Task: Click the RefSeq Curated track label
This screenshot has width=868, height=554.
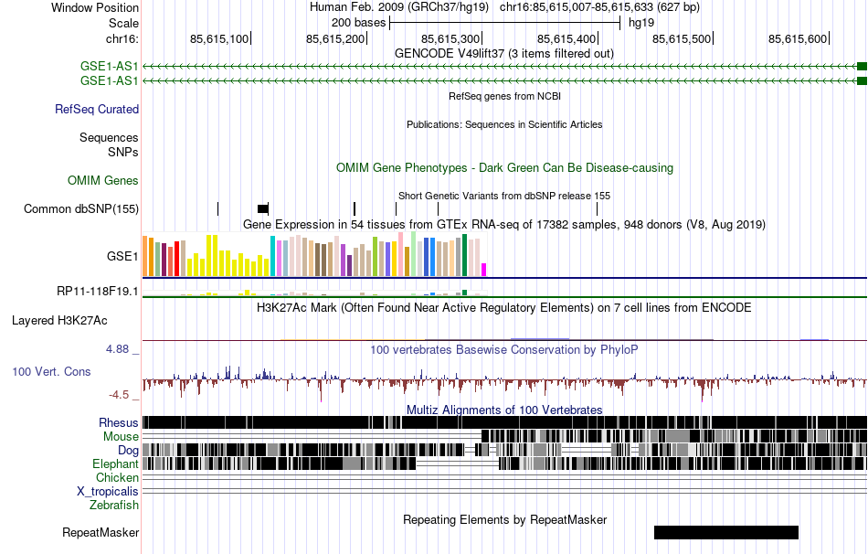Action: pyautogui.click(x=97, y=109)
